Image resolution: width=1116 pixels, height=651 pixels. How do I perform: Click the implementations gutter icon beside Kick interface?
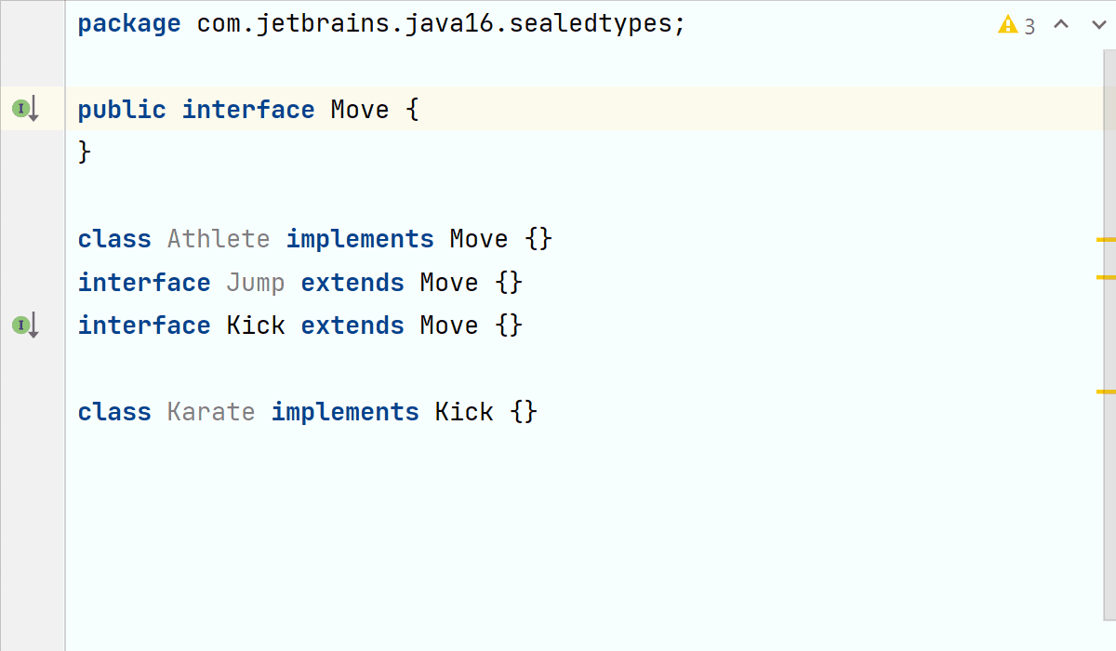25,325
